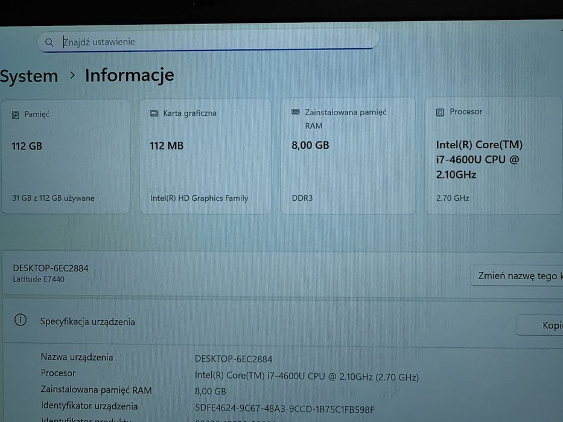Screen dimensions: 563x422
Task: Click the '112 GB' value in Pamięć card
Action: (27, 146)
